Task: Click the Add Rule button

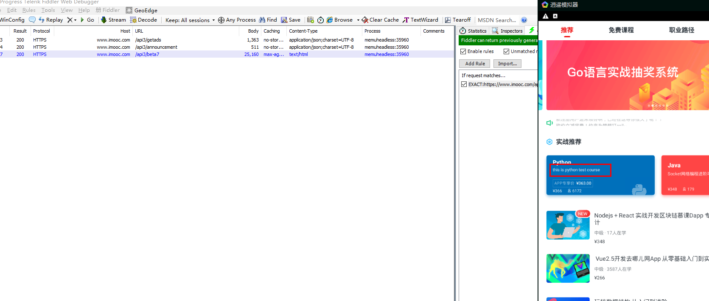Action: pyautogui.click(x=475, y=64)
